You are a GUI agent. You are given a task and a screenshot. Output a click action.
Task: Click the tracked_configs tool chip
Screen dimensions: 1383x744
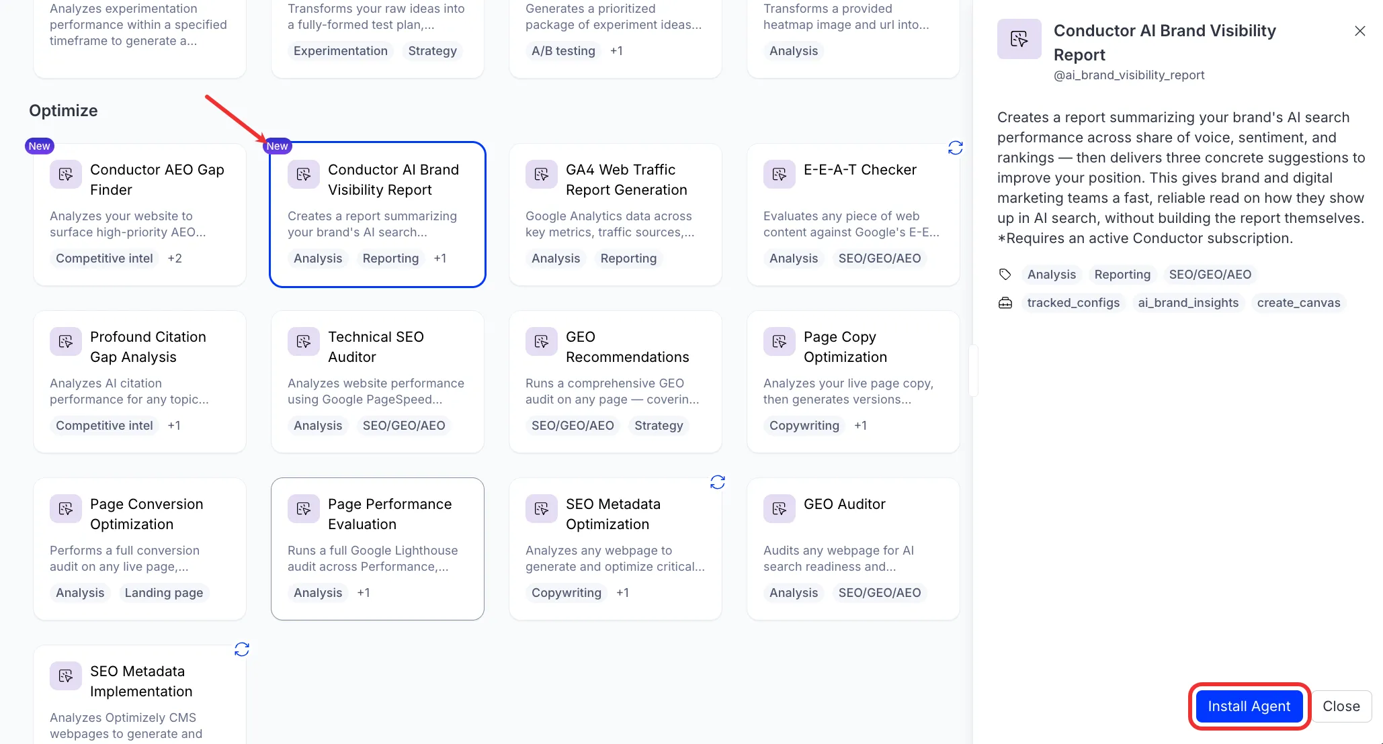[x=1073, y=303]
